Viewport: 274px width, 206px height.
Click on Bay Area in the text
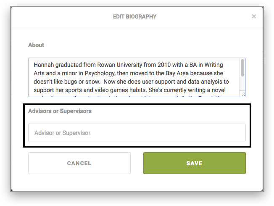[x=177, y=73]
